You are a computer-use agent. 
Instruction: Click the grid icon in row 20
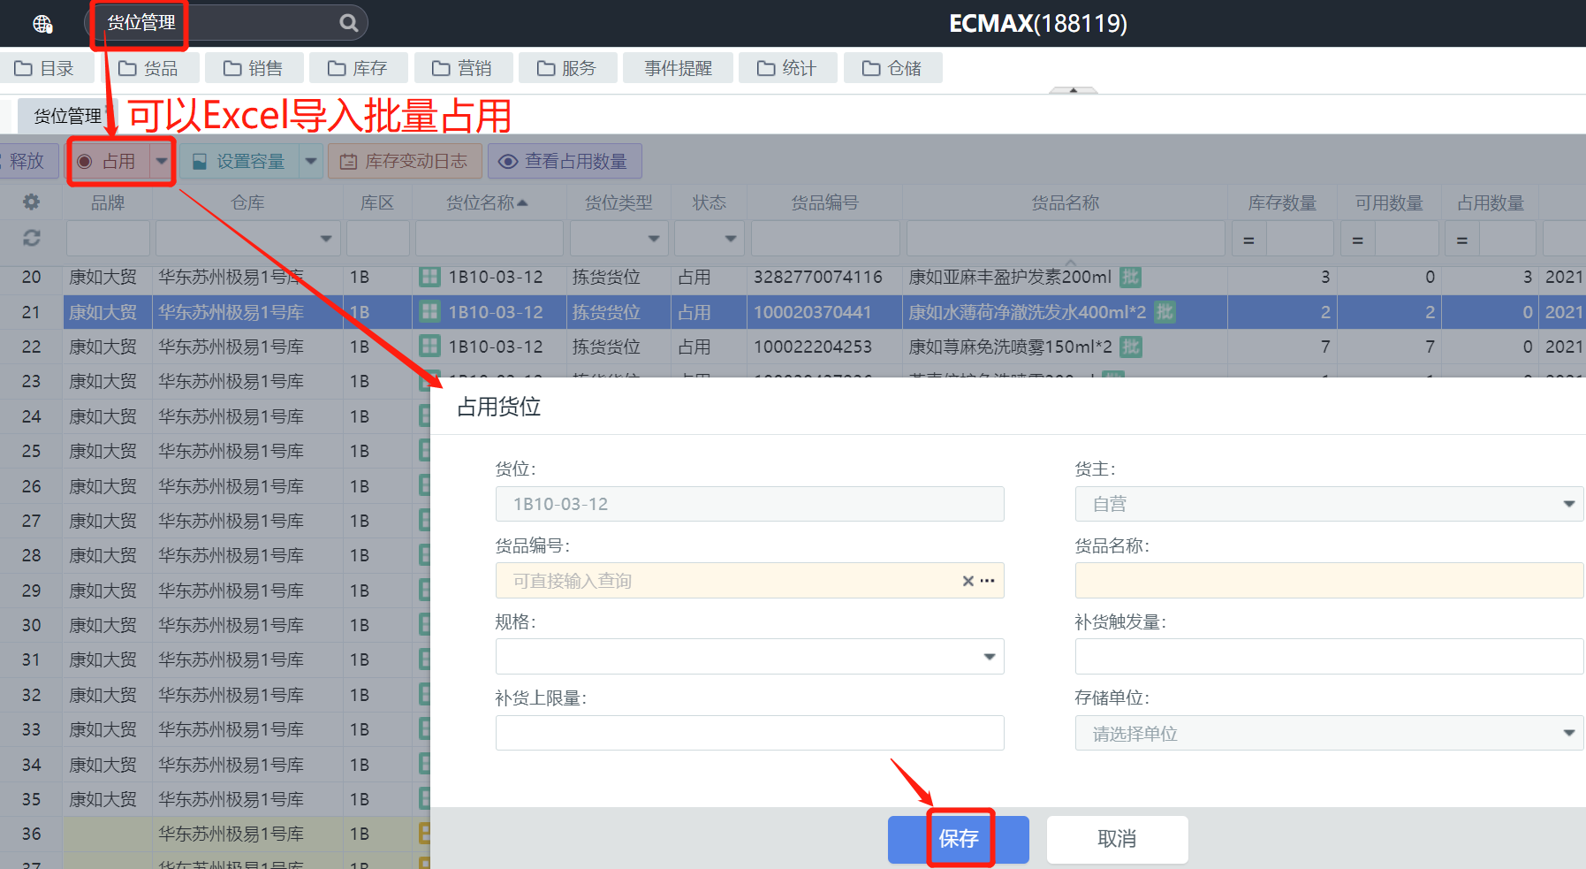pos(429,277)
